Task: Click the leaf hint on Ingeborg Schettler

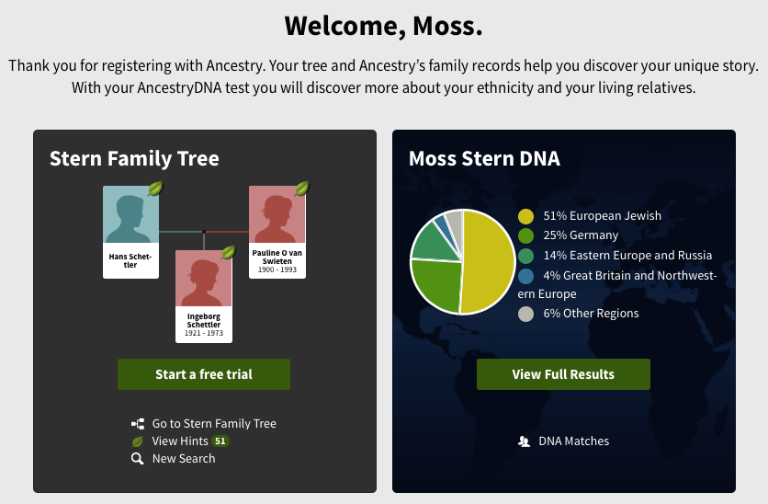Action: click(x=229, y=252)
